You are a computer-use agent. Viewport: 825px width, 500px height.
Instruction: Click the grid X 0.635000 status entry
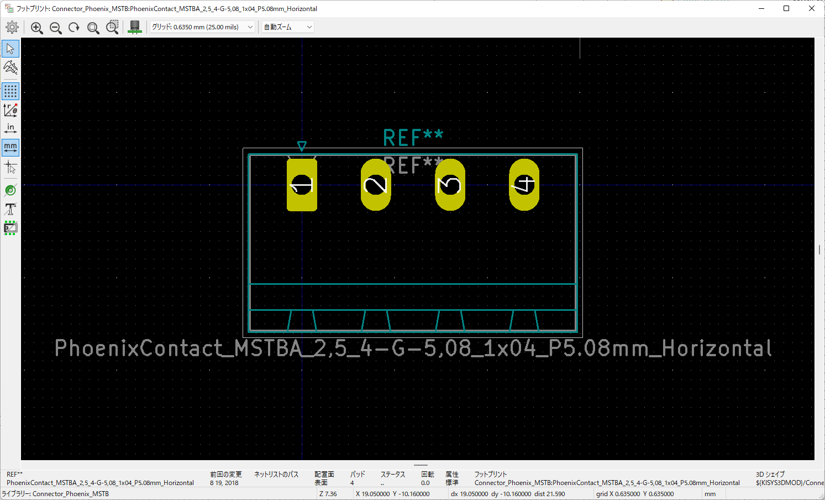point(635,494)
